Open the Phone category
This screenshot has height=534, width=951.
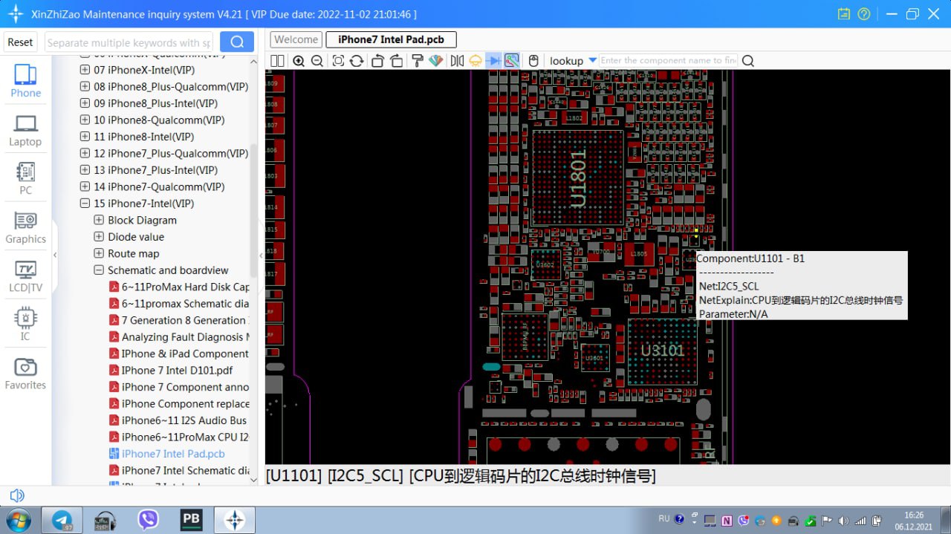click(25, 81)
